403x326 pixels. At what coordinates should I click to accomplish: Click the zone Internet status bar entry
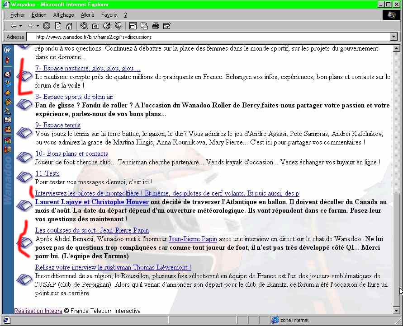click(x=290, y=320)
